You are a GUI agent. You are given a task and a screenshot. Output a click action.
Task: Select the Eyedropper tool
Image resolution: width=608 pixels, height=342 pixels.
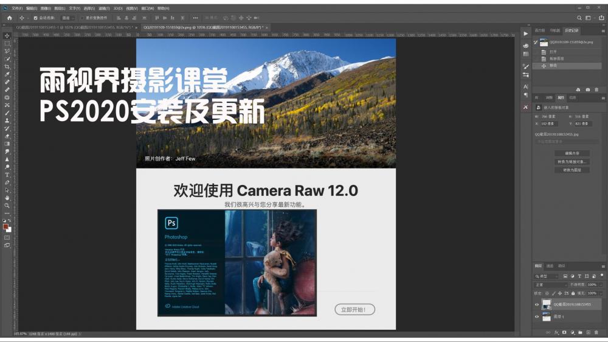pyautogui.click(x=7, y=74)
